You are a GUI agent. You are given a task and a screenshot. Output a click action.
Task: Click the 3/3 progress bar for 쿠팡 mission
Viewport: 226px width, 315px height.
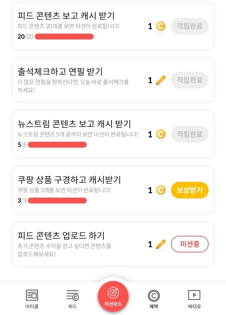click(57, 201)
